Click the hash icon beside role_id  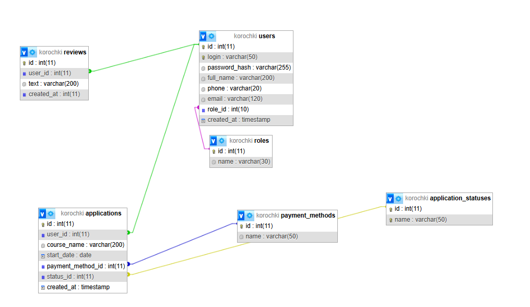pyautogui.click(x=204, y=110)
